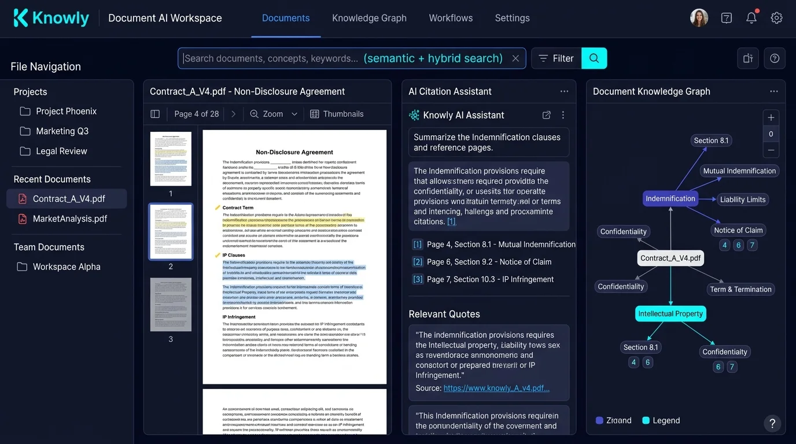This screenshot has width=796, height=444.
Task: Open the Settings tab
Action: pos(512,18)
